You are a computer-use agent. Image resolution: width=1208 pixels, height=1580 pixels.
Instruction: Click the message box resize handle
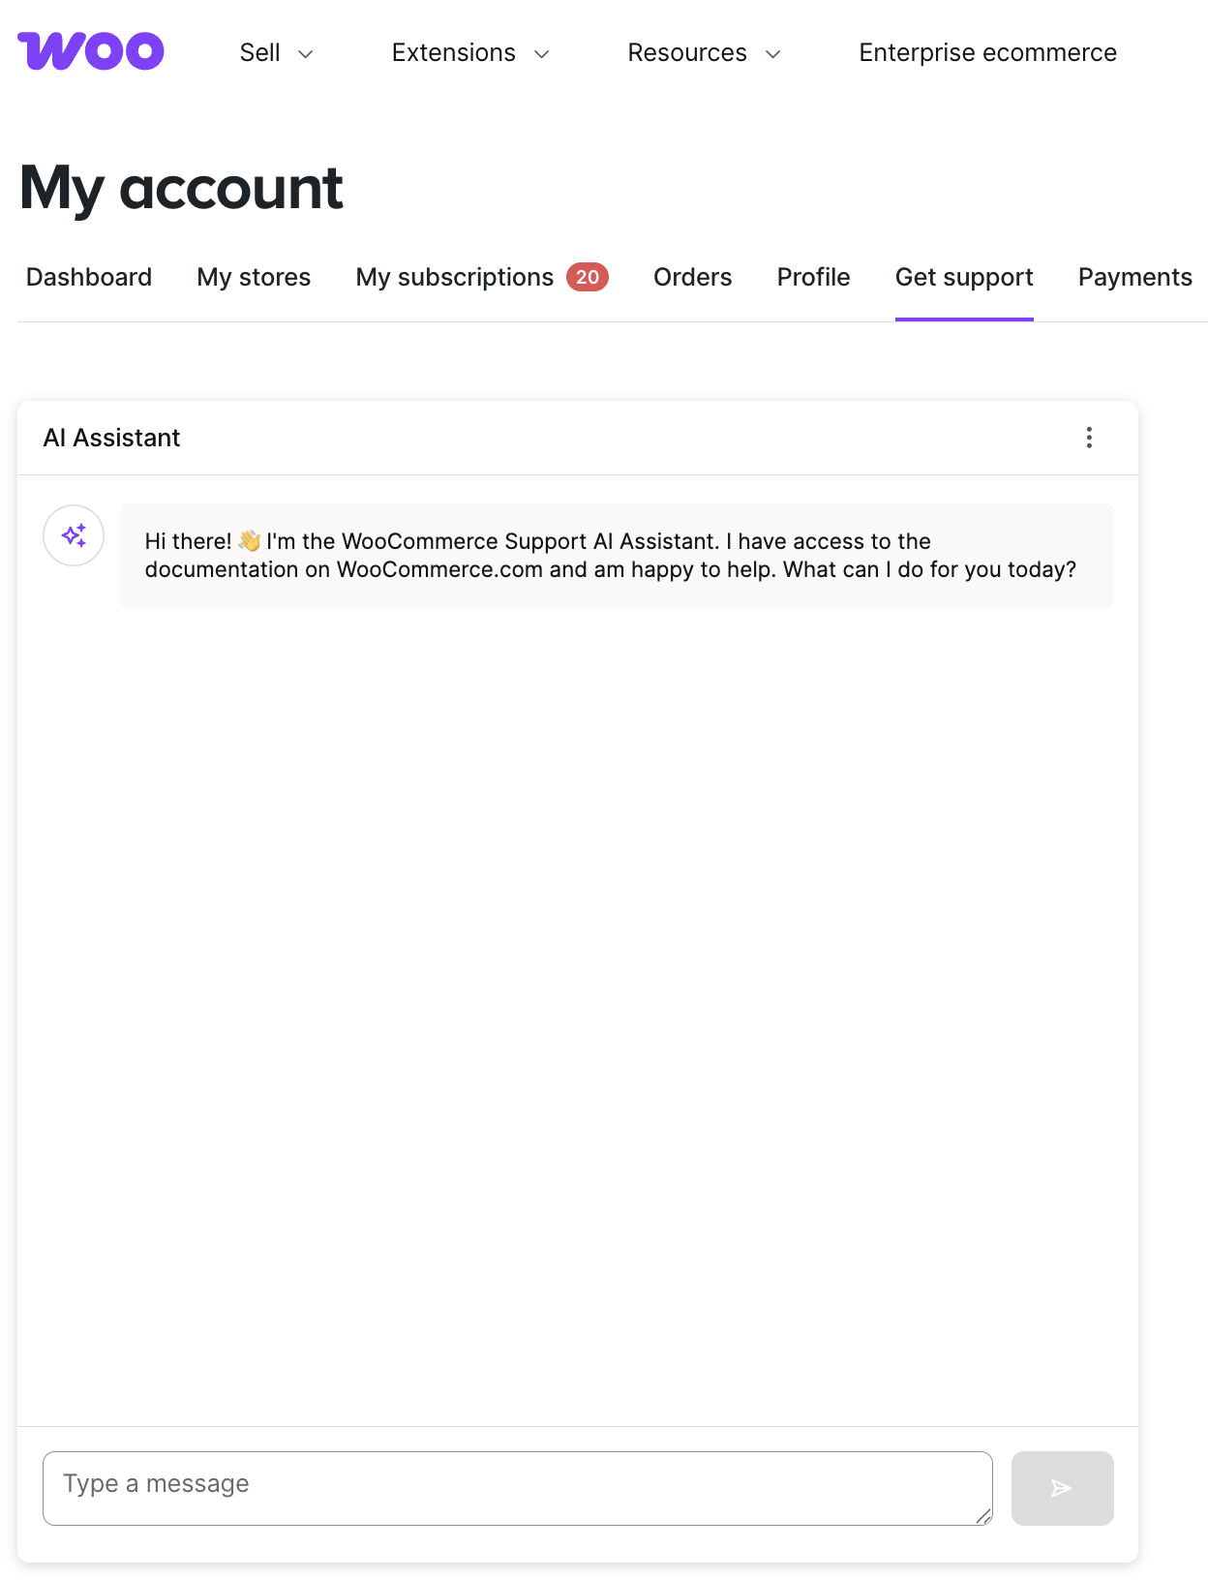click(x=983, y=1516)
